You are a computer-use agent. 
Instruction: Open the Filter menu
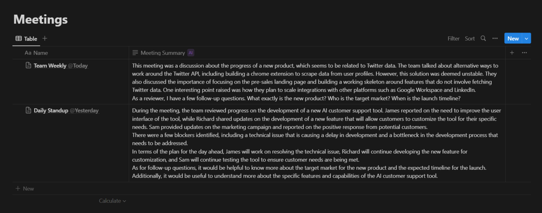(453, 38)
